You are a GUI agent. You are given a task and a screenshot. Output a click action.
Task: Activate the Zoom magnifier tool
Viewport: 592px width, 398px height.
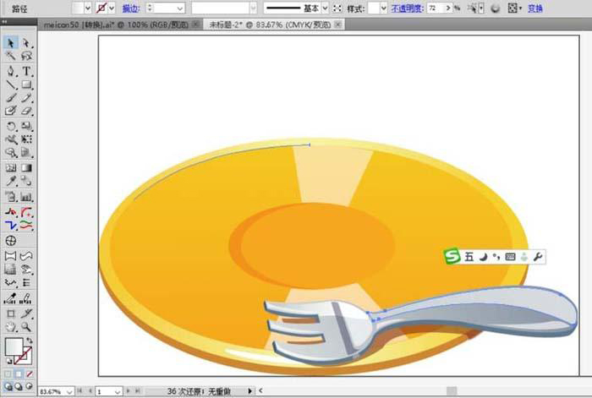tap(26, 327)
